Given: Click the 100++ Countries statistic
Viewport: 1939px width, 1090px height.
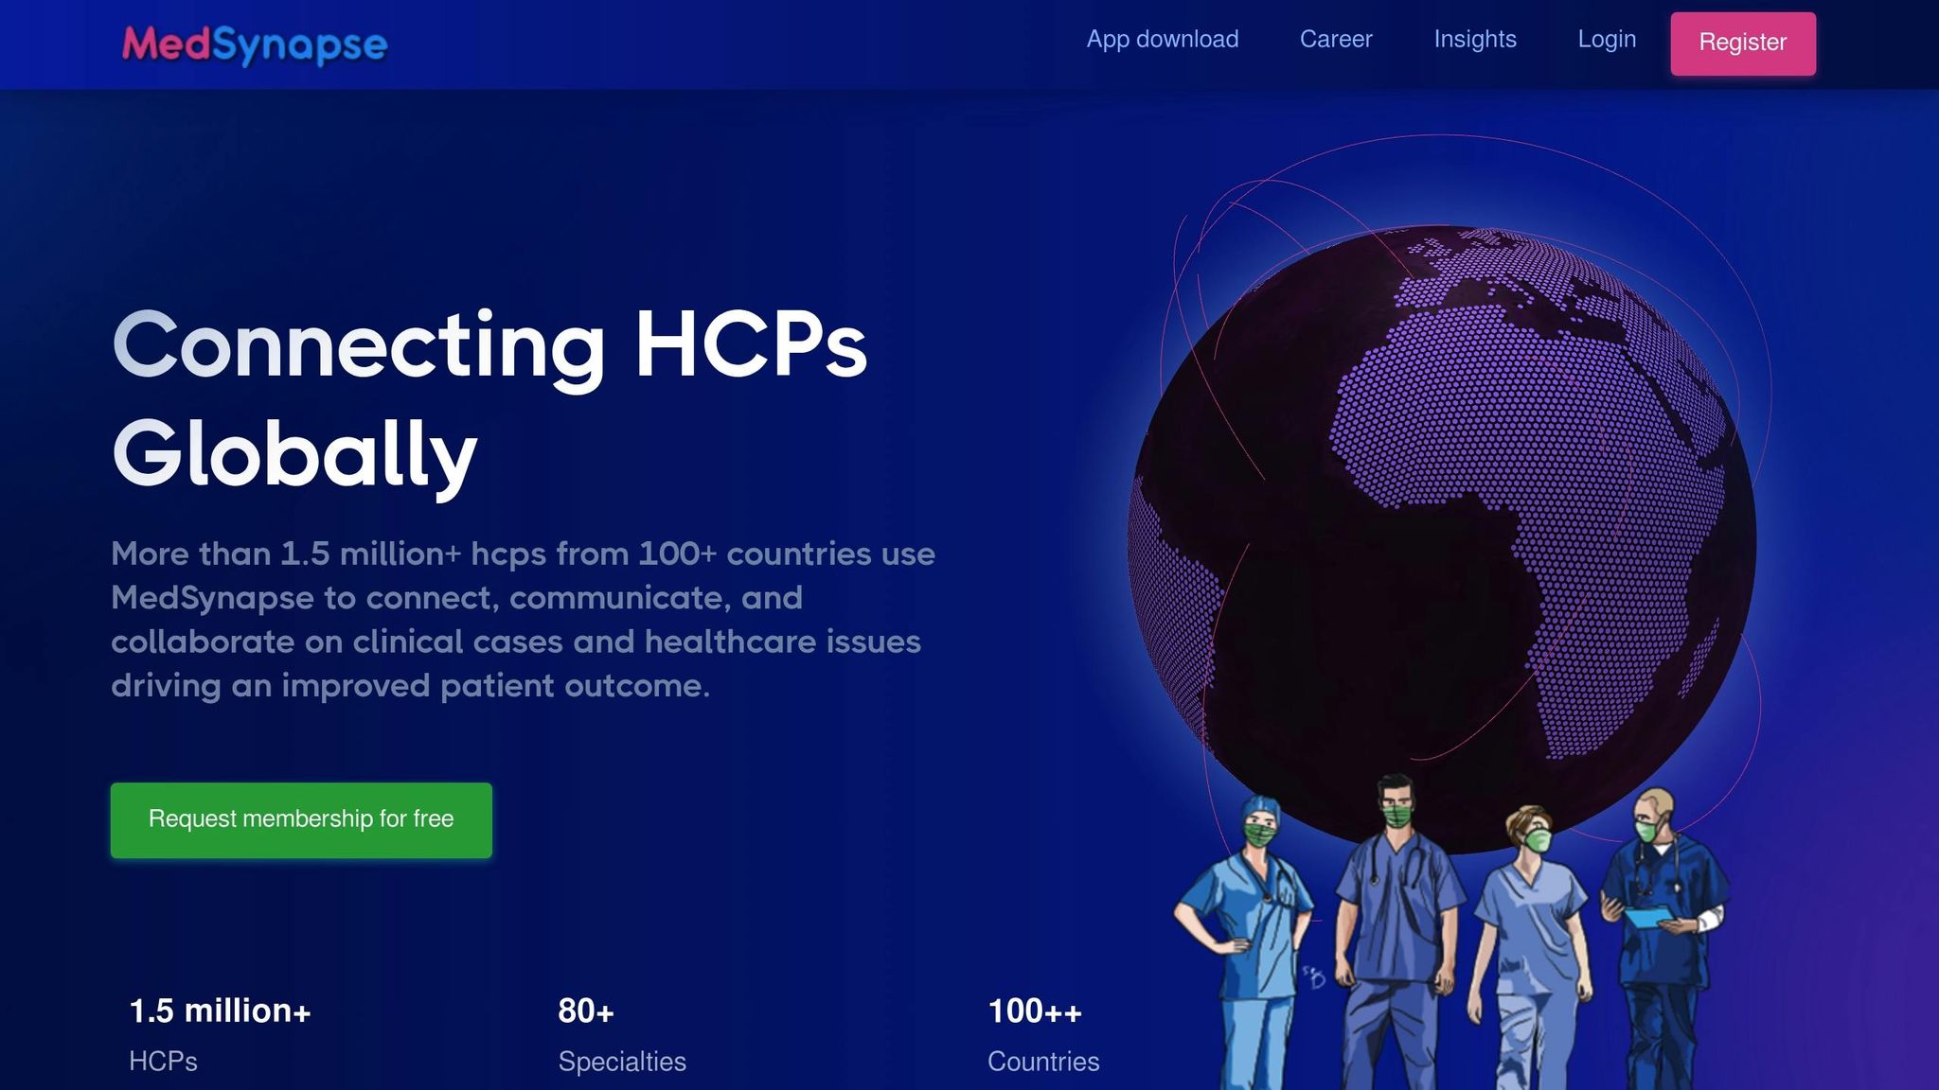Looking at the screenshot, I should click(x=1034, y=1011).
